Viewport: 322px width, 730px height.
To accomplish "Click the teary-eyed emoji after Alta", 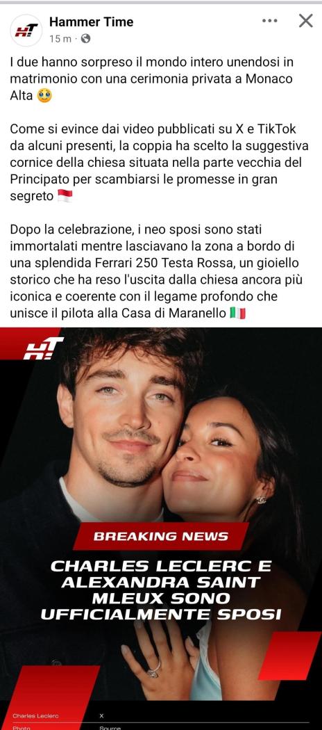I will click(x=44, y=96).
